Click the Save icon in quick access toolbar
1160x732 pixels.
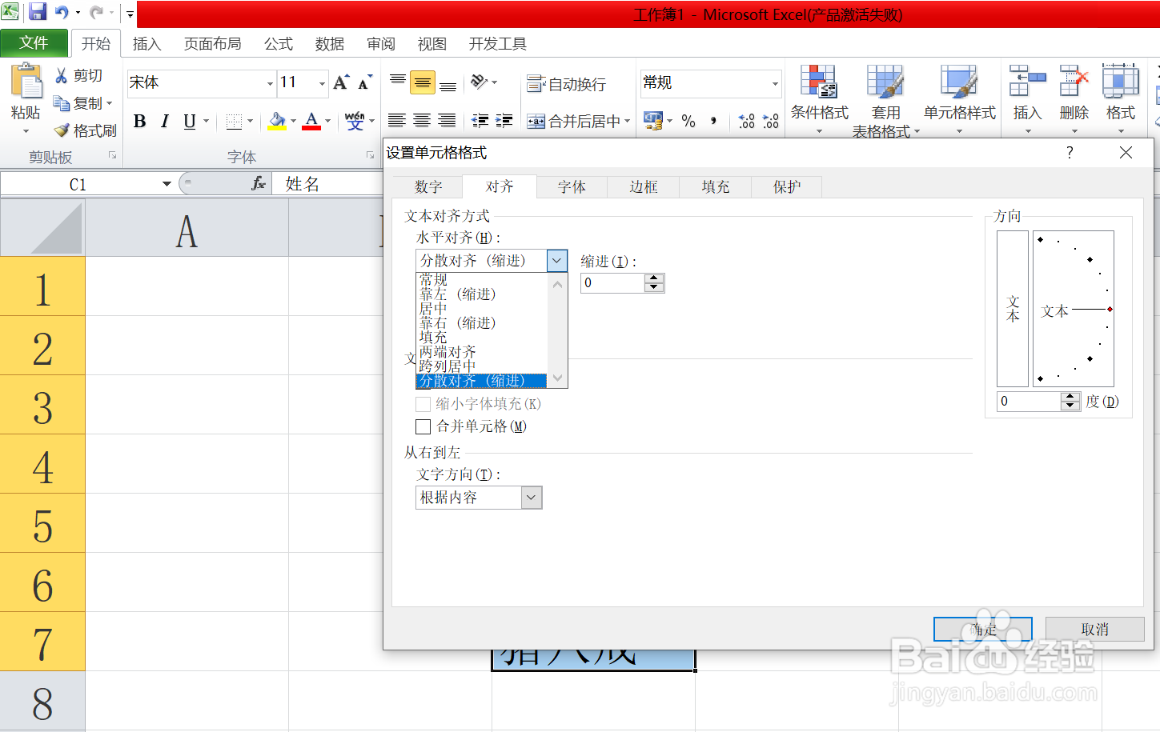pos(38,12)
